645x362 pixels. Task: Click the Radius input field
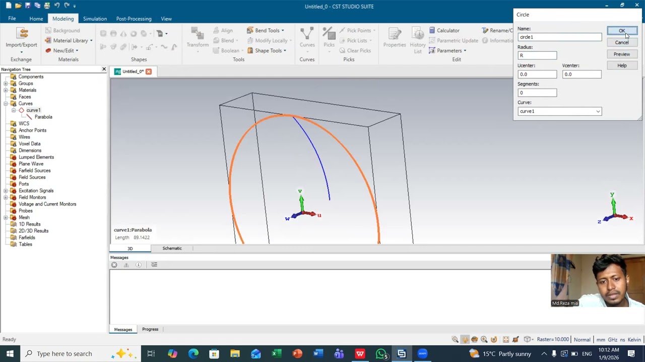[x=537, y=55]
